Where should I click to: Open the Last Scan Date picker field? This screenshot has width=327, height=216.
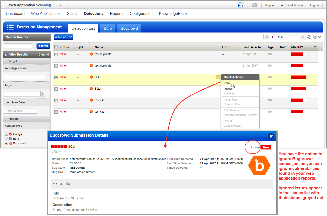[21, 111]
